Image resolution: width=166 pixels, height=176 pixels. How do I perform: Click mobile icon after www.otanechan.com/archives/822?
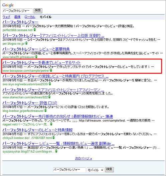click(49, 97)
